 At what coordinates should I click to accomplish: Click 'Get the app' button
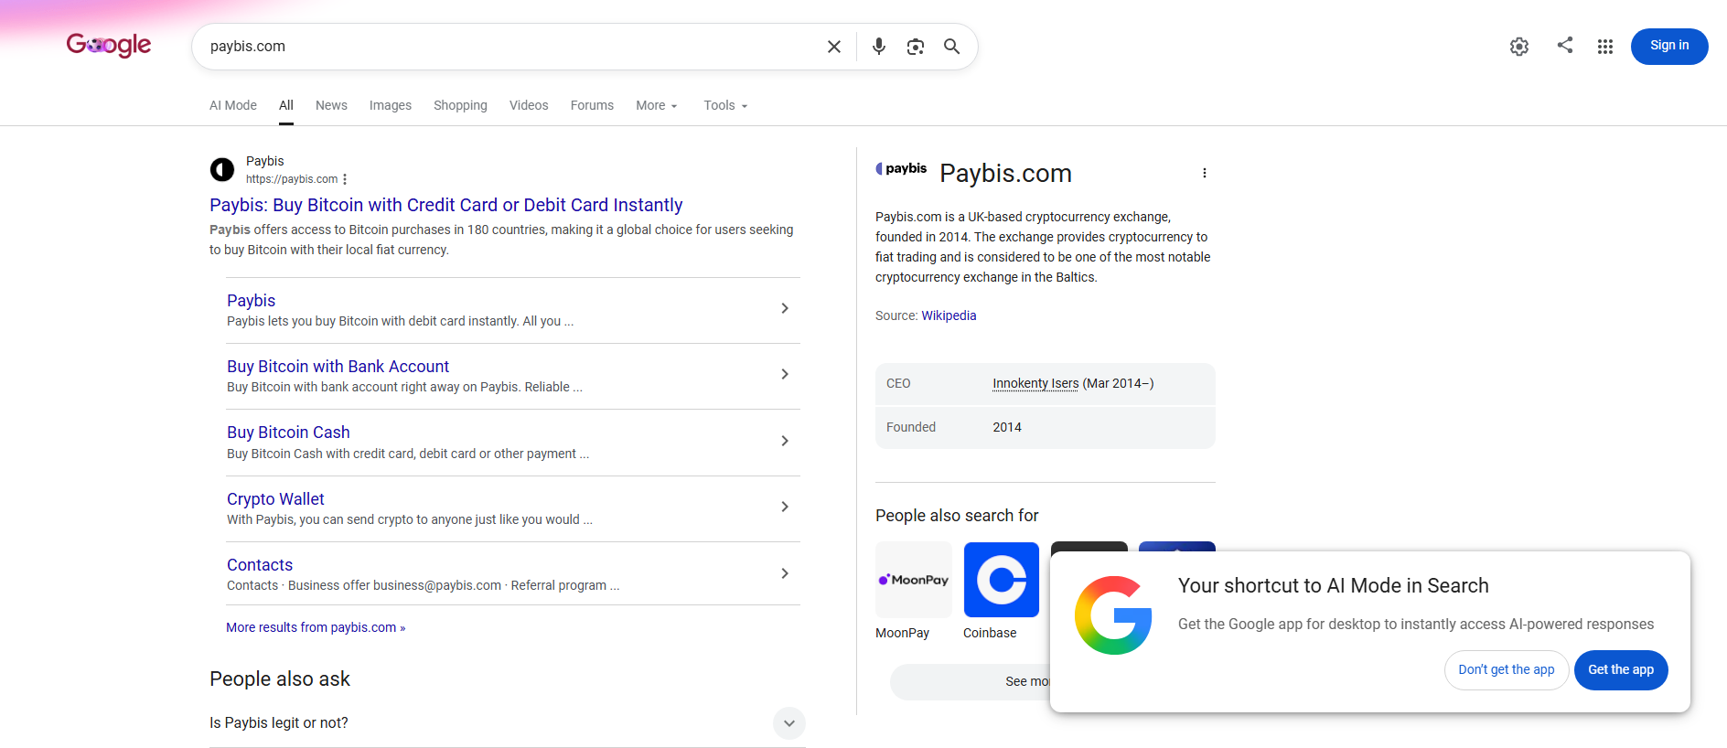click(x=1621, y=670)
